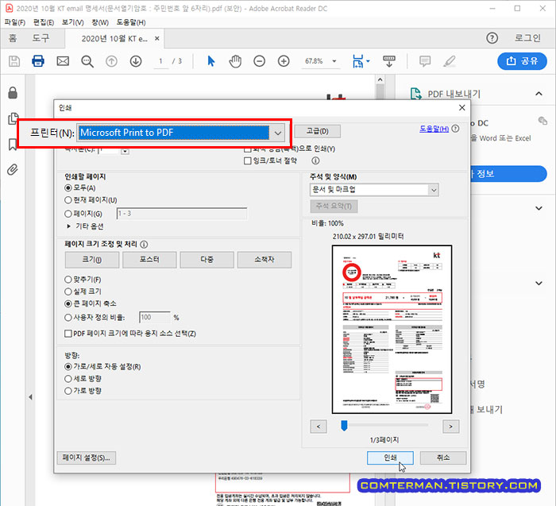This screenshot has height=506, width=556.
Task: Open the zoom percentage dropdown
Action: 334,61
